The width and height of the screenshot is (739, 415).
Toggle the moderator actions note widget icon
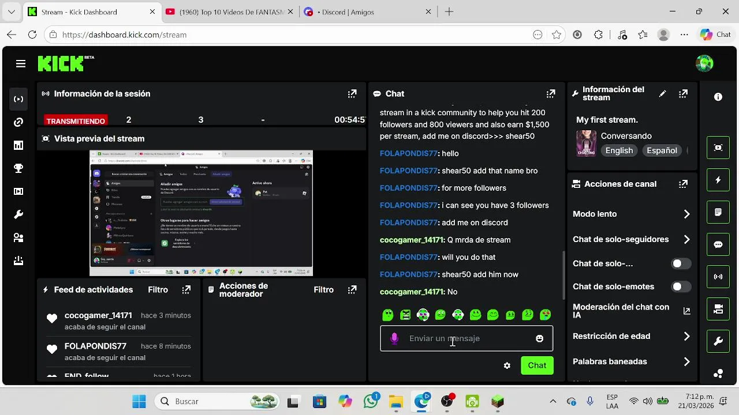point(718,212)
